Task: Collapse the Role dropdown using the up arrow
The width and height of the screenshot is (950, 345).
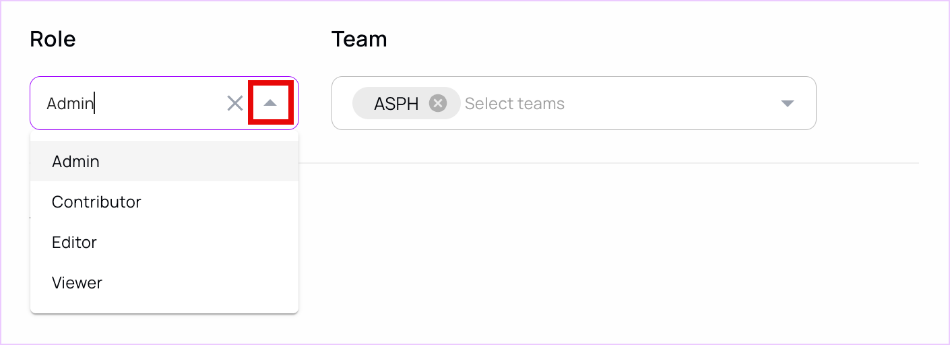Action: point(270,103)
